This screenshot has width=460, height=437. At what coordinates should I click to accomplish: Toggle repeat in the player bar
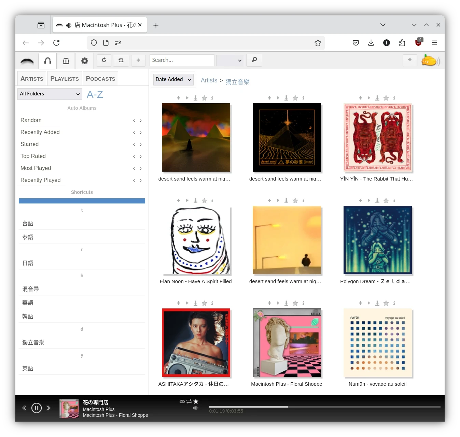(x=189, y=401)
